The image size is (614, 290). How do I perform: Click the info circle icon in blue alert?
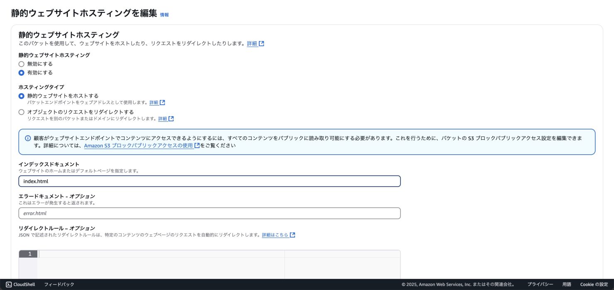[x=28, y=138]
